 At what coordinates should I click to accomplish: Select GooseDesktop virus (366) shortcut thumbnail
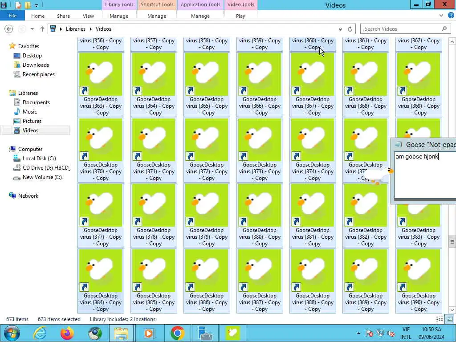point(260,74)
